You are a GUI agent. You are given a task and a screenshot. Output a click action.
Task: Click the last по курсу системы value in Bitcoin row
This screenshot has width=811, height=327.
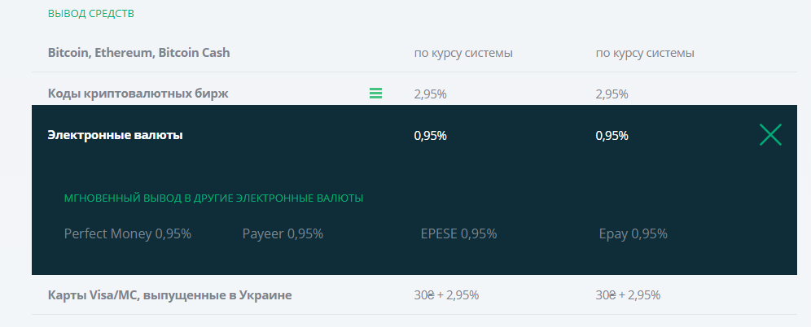645,53
